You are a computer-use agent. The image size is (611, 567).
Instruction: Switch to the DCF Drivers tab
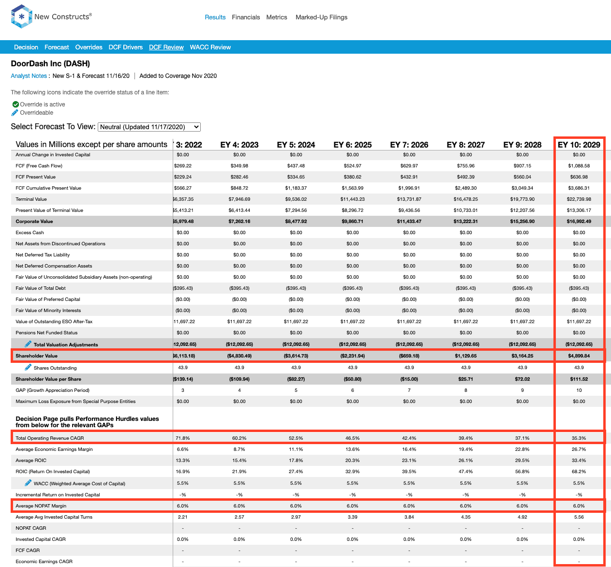tap(126, 47)
